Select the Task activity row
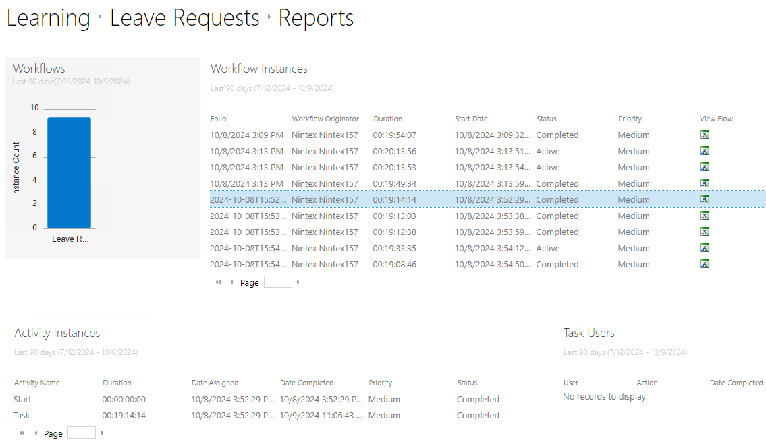Viewport: 766px width, 444px height. point(279,415)
